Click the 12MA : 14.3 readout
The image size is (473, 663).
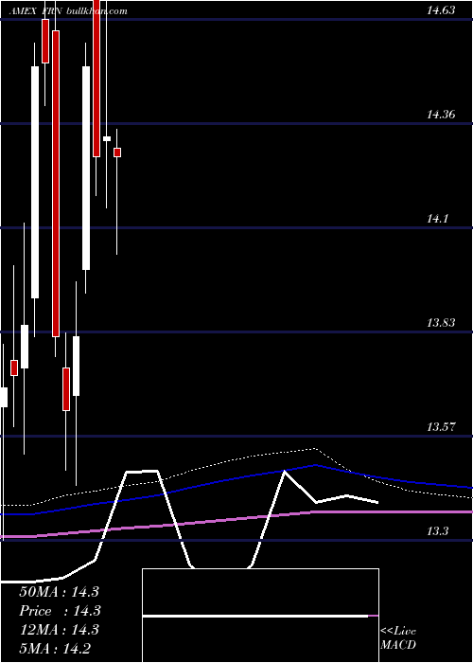59,630
